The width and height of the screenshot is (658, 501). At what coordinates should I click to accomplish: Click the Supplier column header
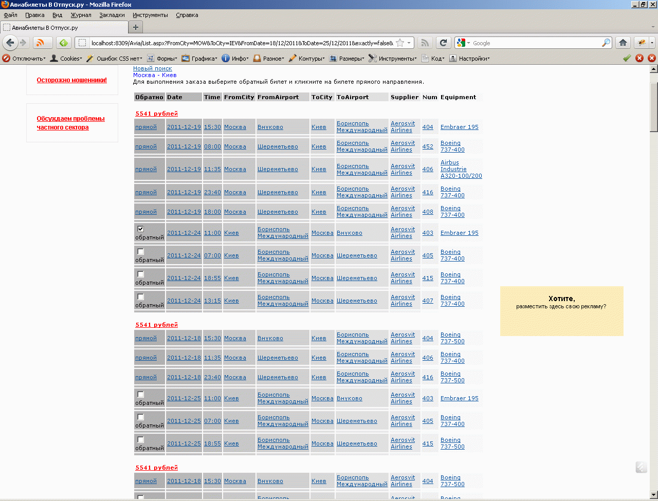pos(405,97)
